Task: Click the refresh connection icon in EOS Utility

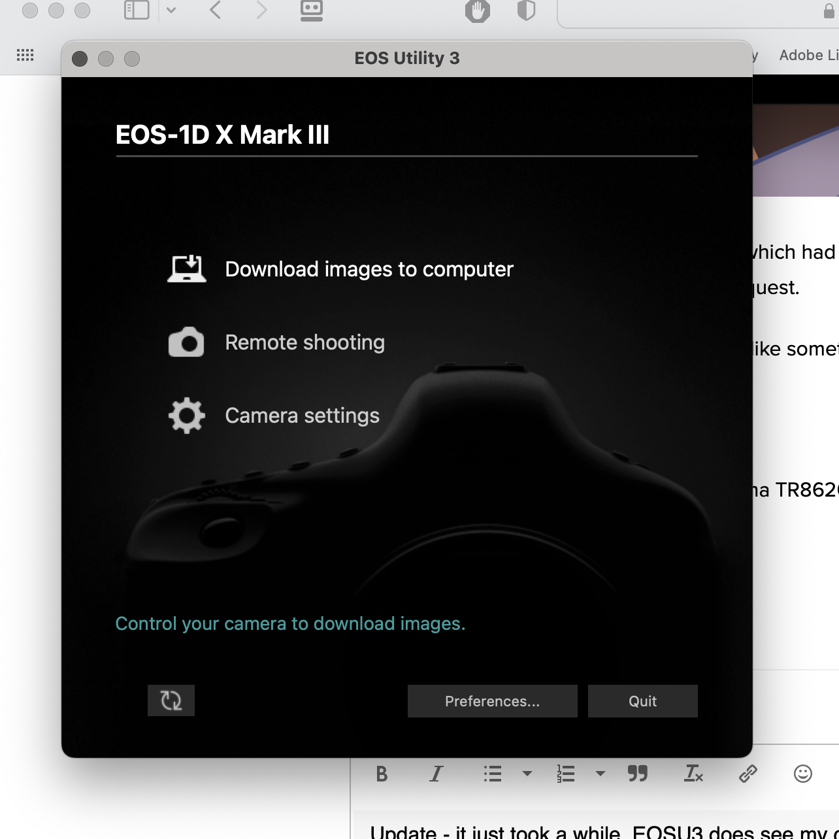Action: tap(171, 700)
